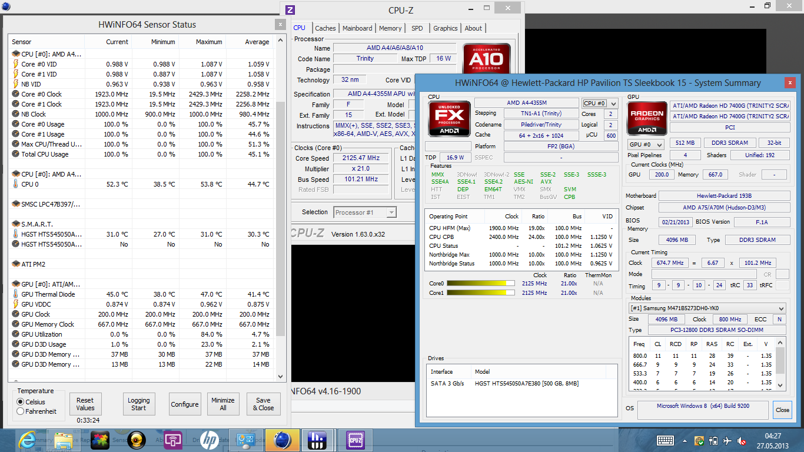This screenshot has width=804, height=452.
Task: Select the HGST HTS545050A7E380 drive row
Action: [x=521, y=384]
